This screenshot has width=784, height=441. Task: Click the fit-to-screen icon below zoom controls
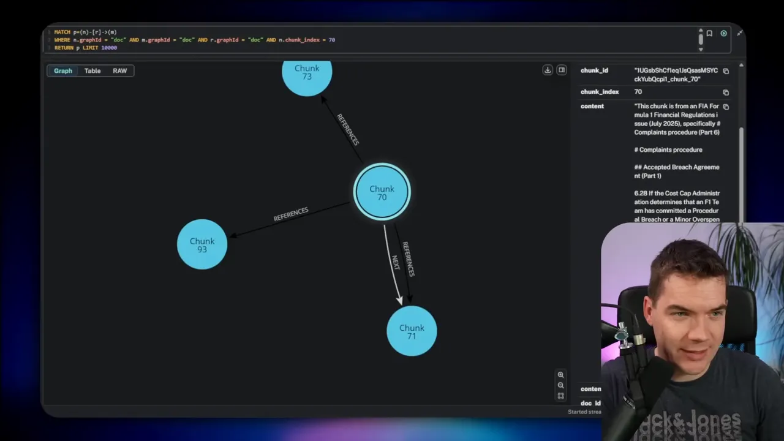[560, 396]
